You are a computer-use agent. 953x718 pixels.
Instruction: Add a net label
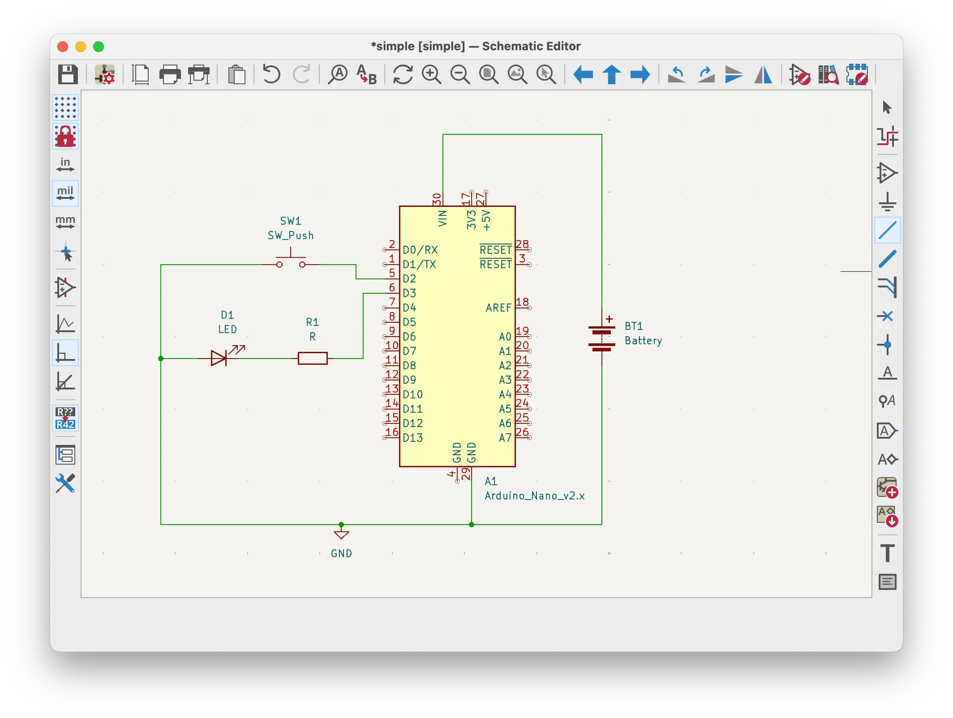click(887, 373)
